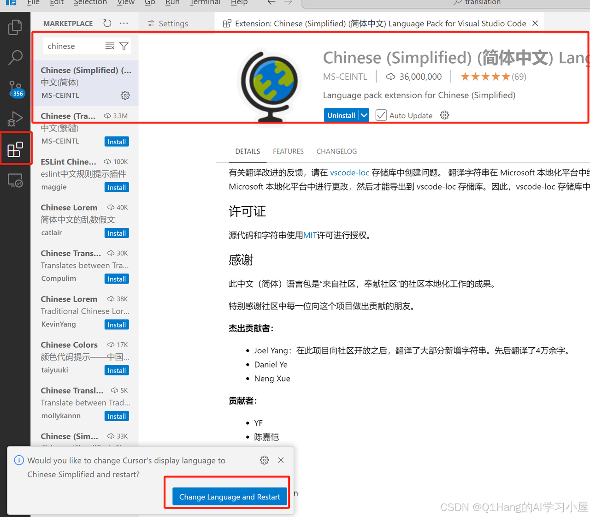Select Chinese Colors extension list item
The height and width of the screenshot is (517, 590).
pyautogui.click(x=85, y=357)
